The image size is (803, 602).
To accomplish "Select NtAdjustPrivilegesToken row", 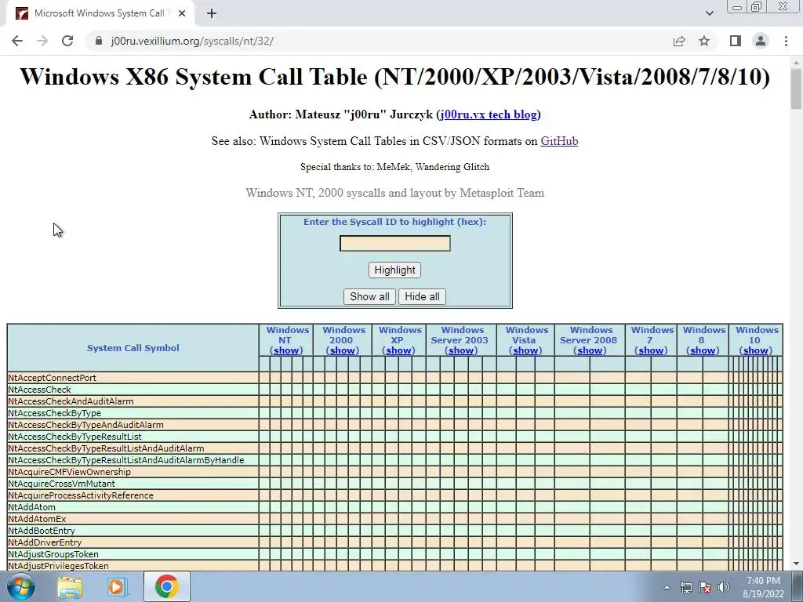I will point(395,566).
